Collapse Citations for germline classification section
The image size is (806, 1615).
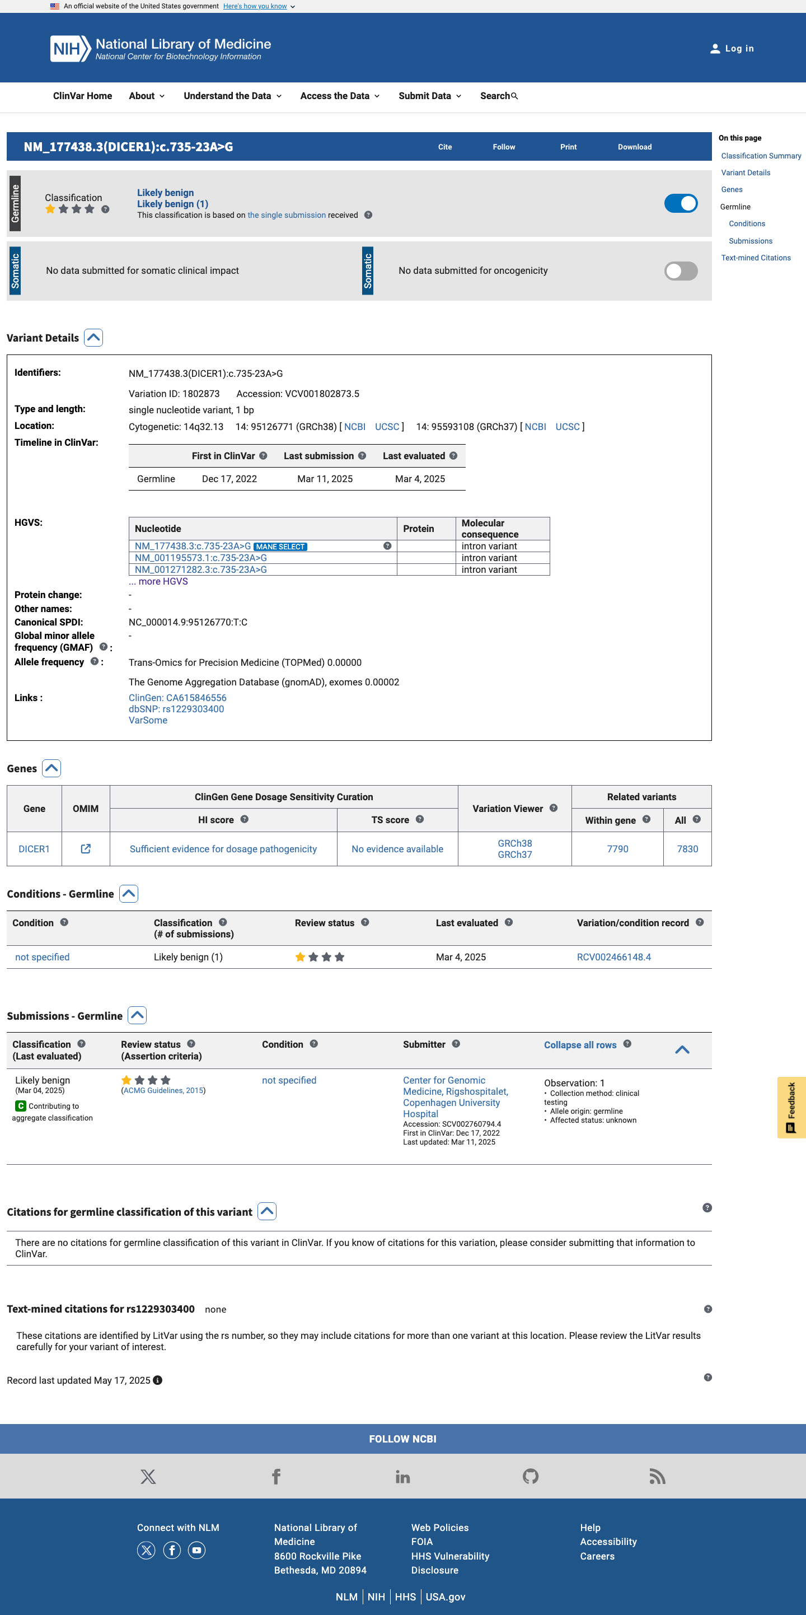(267, 1211)
